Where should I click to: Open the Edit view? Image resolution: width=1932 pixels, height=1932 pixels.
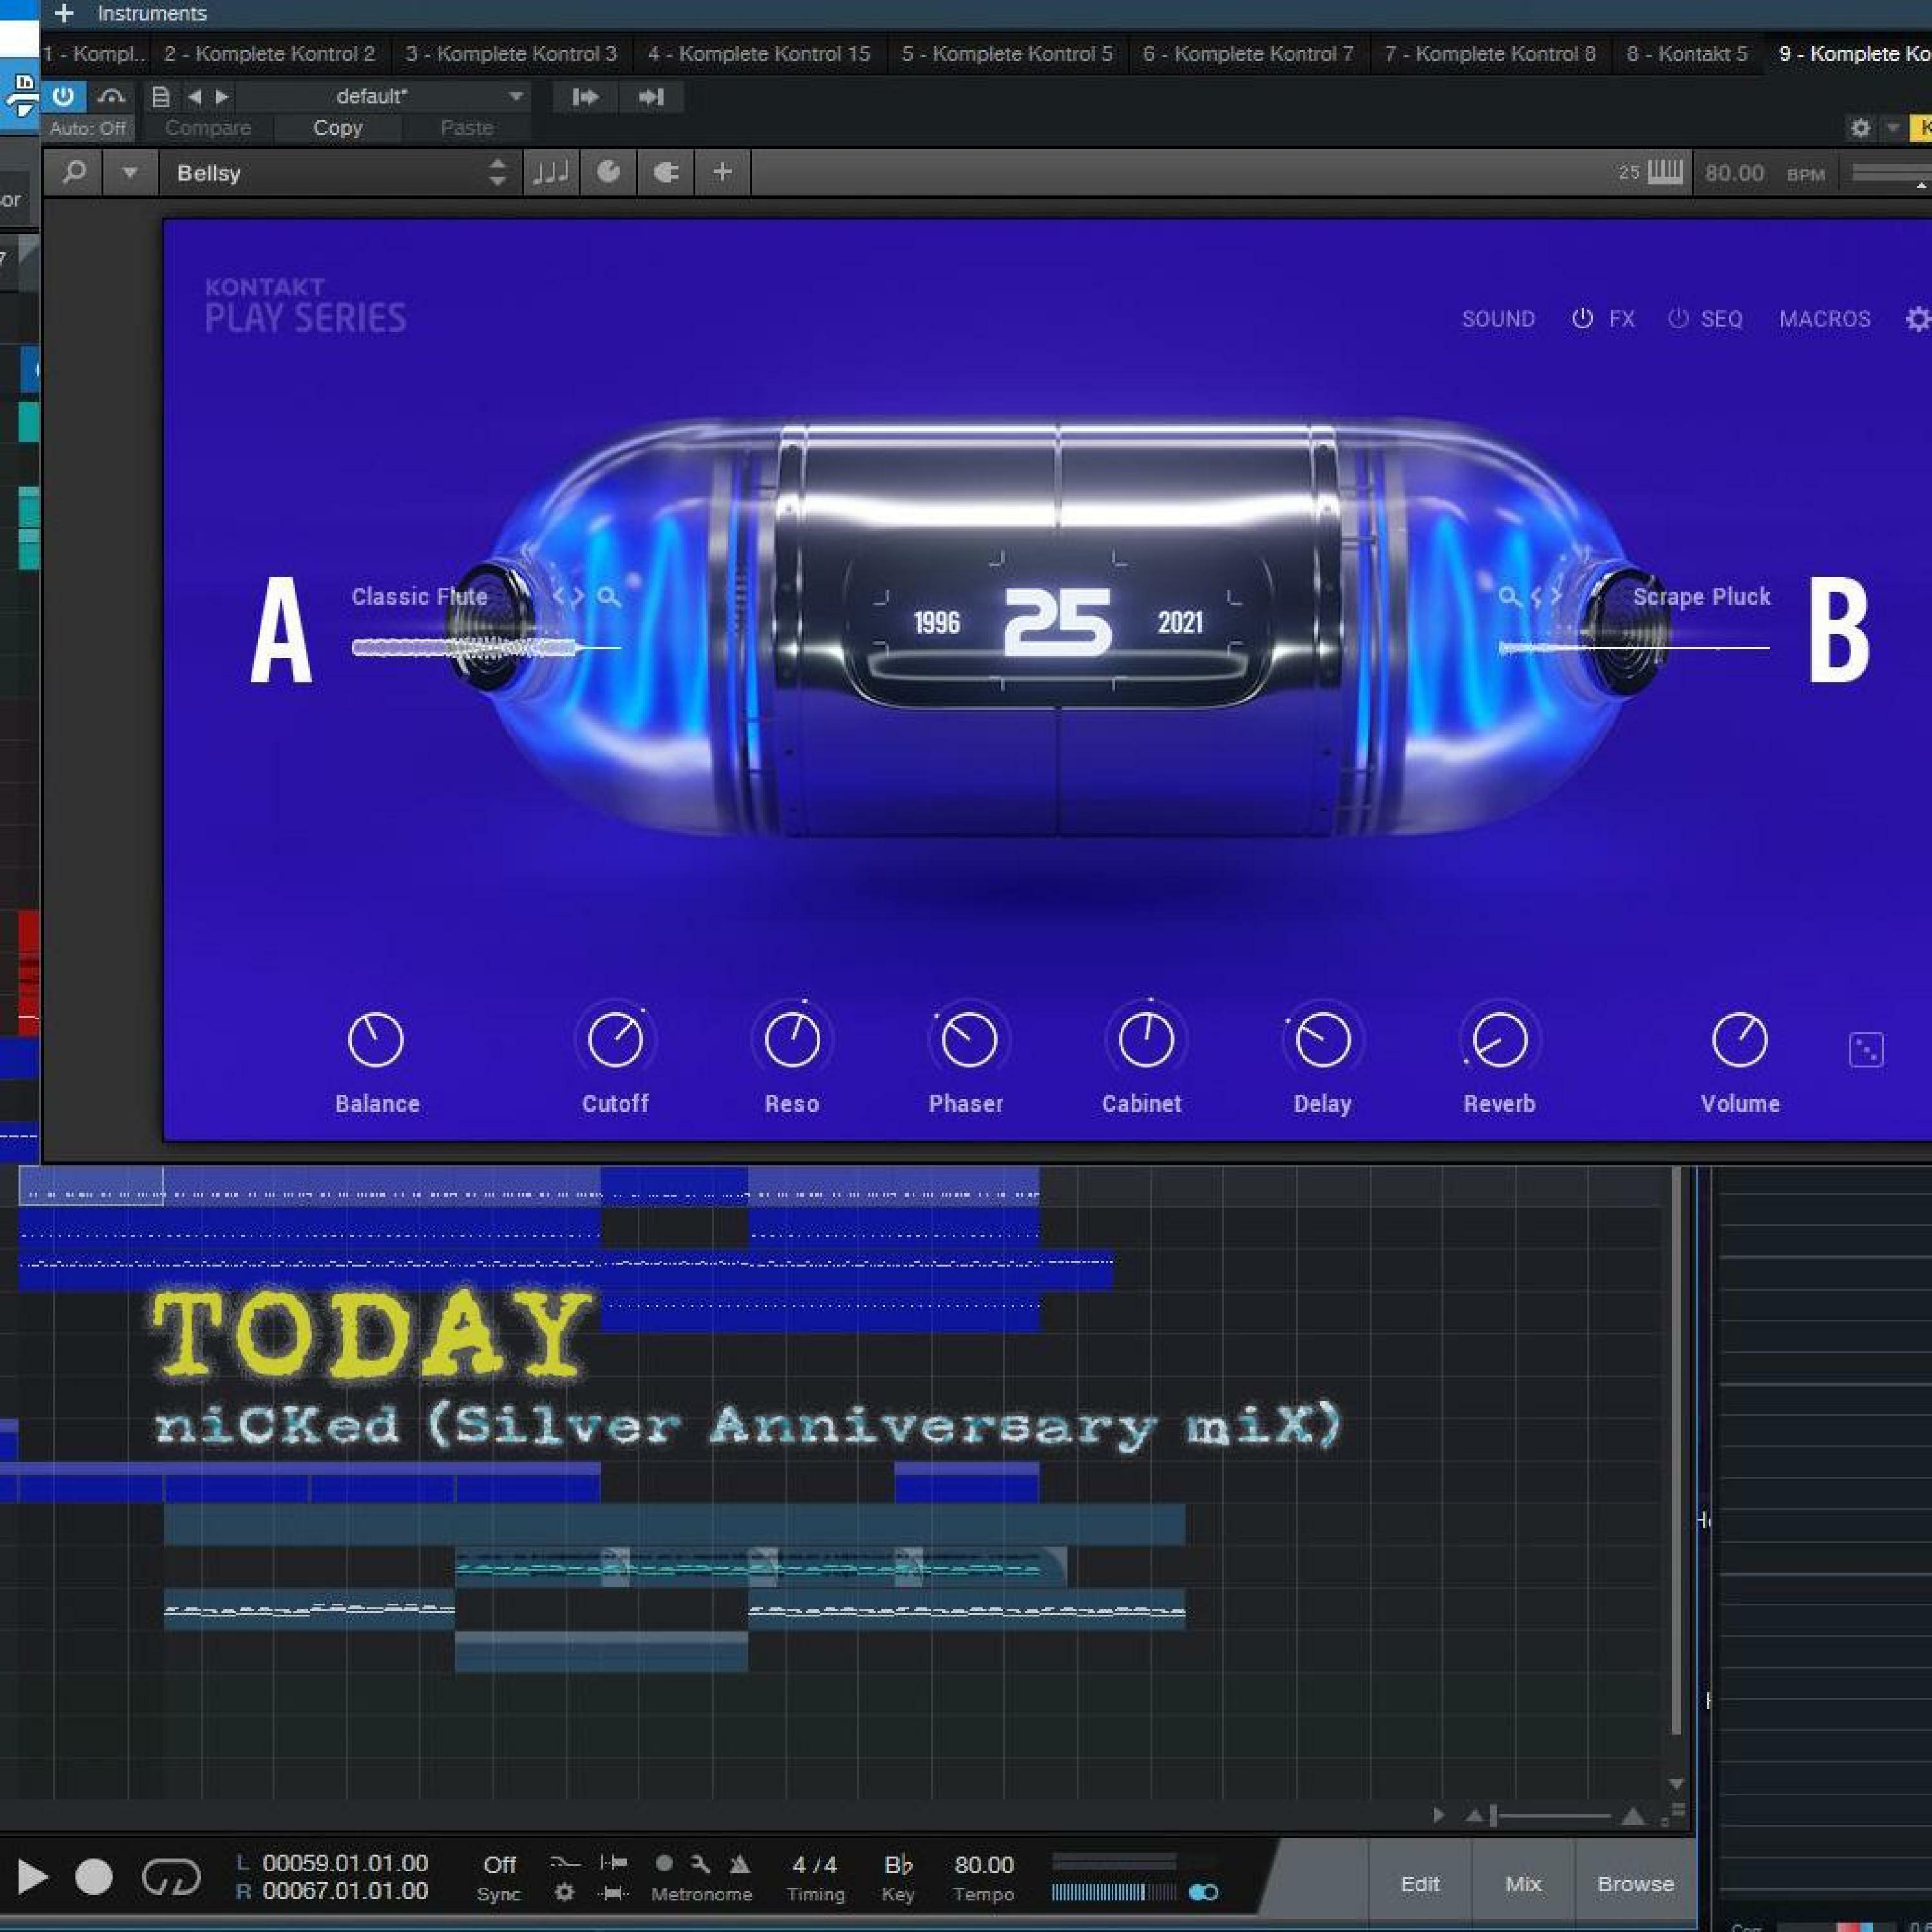pos(1420,1884)
